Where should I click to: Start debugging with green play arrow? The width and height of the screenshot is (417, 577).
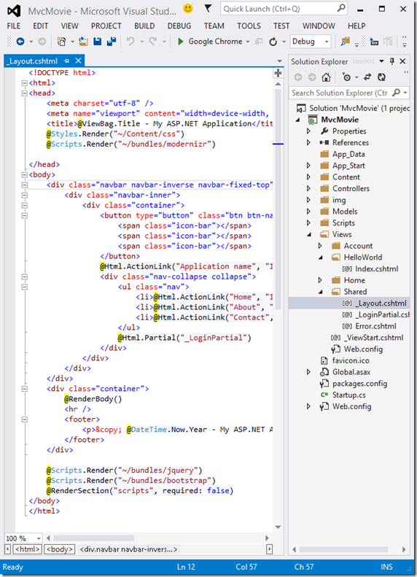point(181,42)
